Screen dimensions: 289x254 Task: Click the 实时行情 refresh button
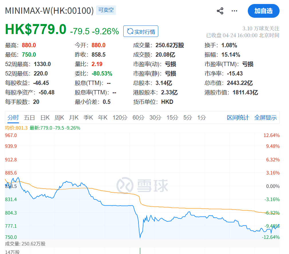(141, 31)
